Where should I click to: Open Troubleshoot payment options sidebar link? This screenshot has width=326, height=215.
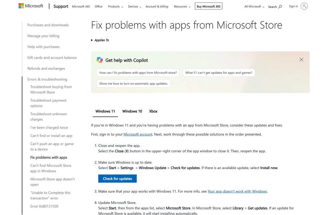[48, 103]
